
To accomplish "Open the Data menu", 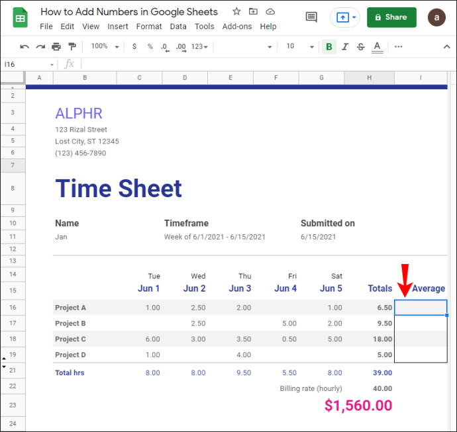I will point(178,26).
